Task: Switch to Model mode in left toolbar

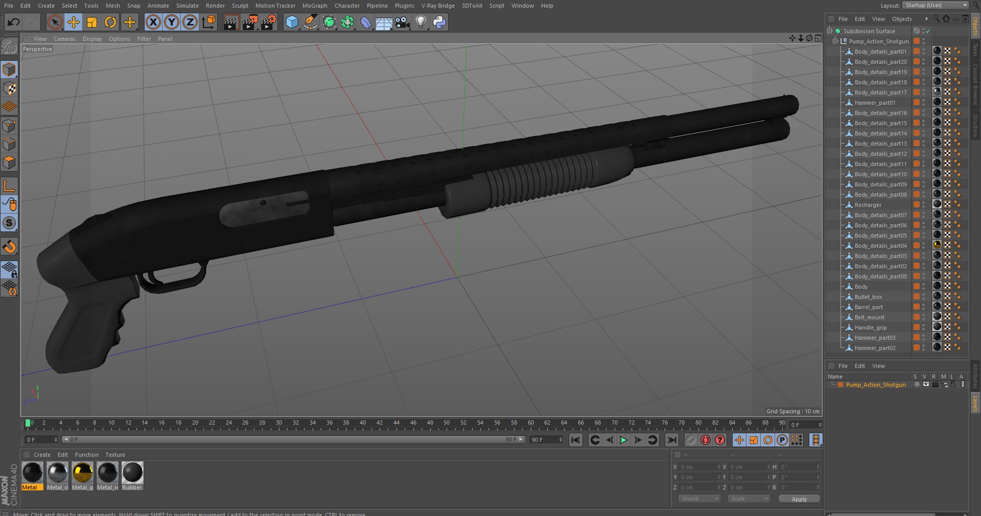Action: [9, 69]
